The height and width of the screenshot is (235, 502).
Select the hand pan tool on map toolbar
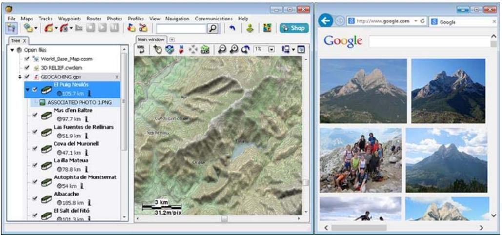tap(157, 49)
